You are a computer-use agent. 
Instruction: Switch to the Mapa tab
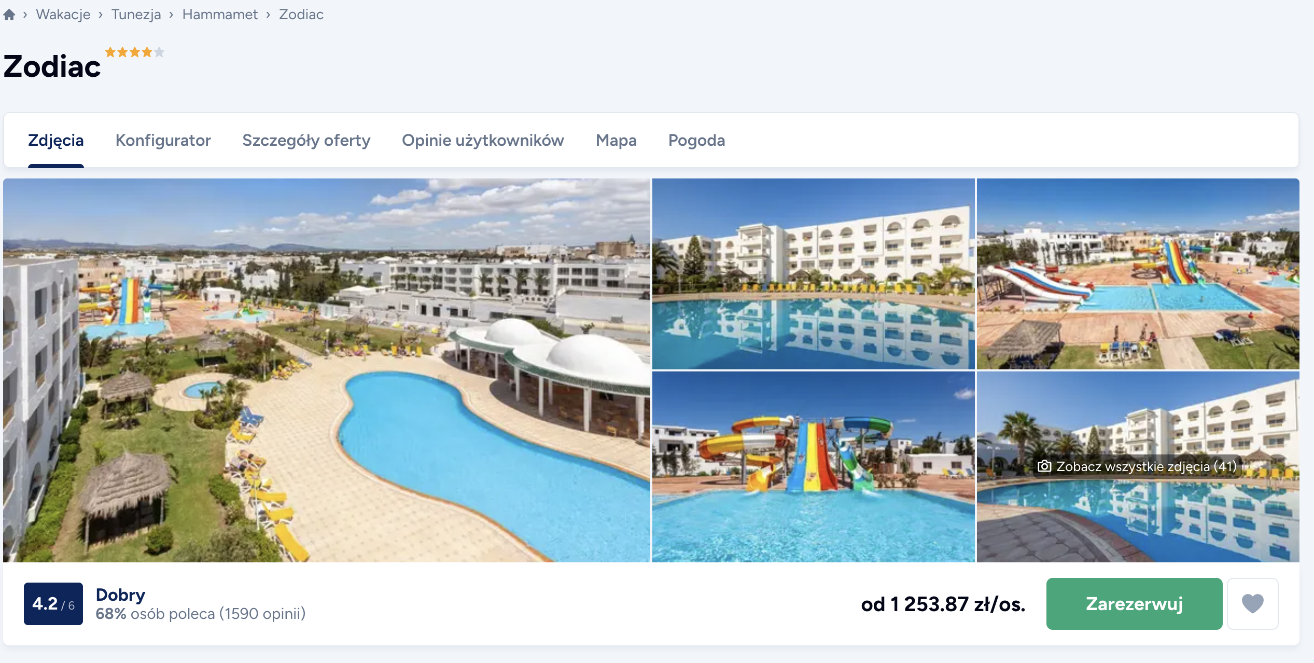[616, 140]
